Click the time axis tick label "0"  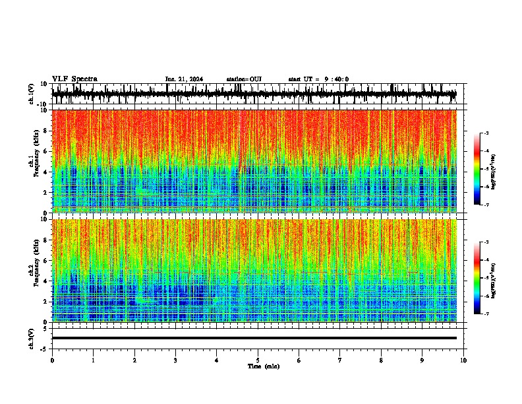(x=52, y=360)
